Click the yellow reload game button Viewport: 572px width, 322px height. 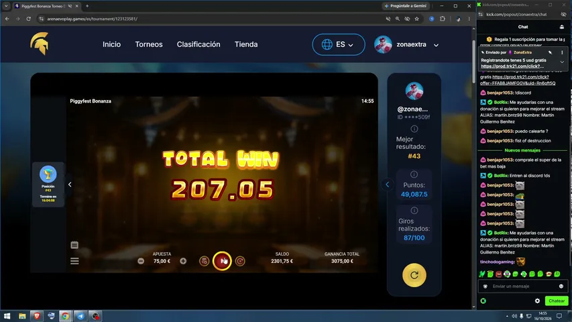tap(414, 275)
